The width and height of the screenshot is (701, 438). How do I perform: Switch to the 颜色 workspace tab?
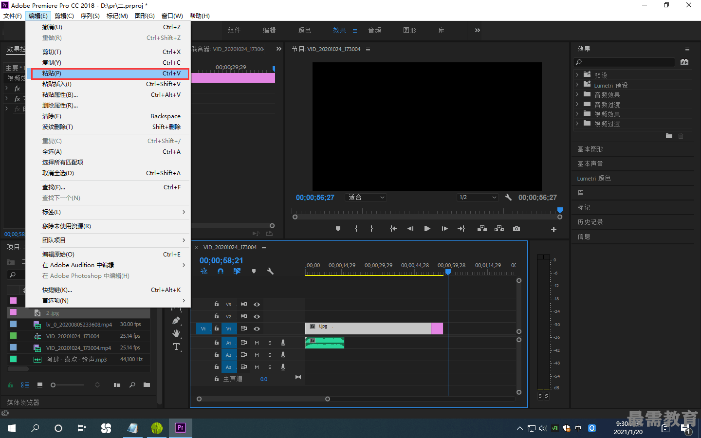[304, 30]
